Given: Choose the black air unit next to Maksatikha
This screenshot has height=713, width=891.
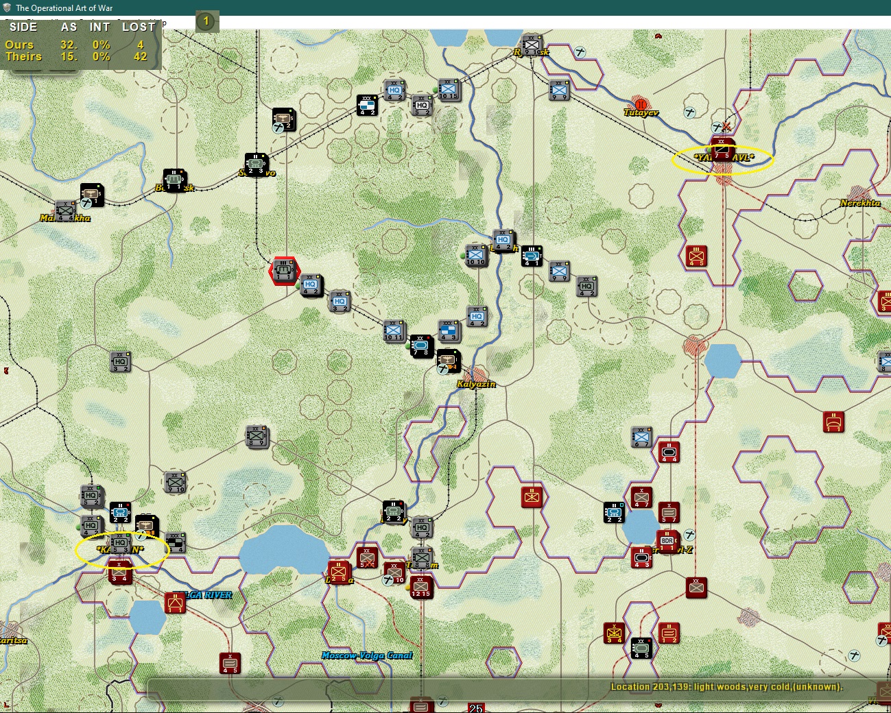Looking at the screenshot, I should pyautogui.click(x=91, y=195).
